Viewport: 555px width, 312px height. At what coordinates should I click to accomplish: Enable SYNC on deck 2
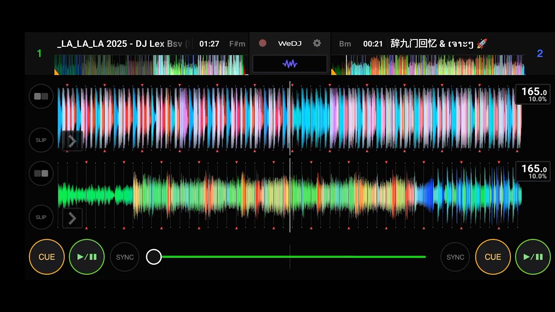click(x=455, y=257)
